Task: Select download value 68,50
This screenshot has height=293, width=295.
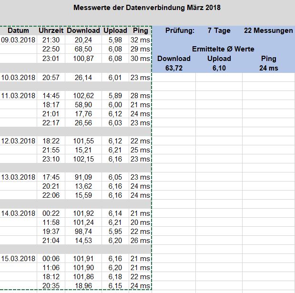Action: (x=83, y=49)
